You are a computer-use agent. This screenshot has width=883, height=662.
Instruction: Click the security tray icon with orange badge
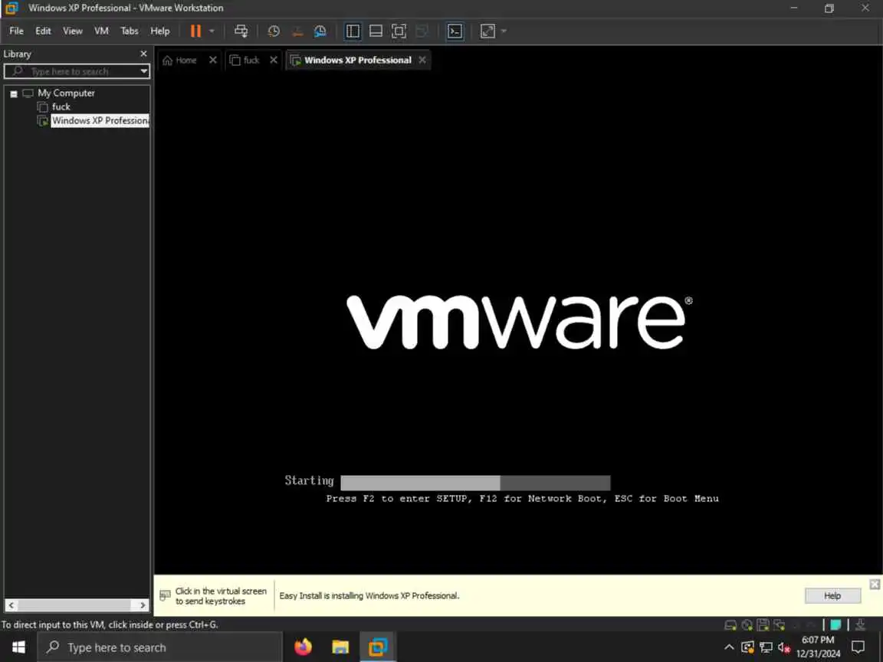point(748,647)
